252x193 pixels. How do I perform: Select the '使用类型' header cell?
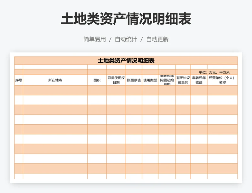[x=150, y=80]
